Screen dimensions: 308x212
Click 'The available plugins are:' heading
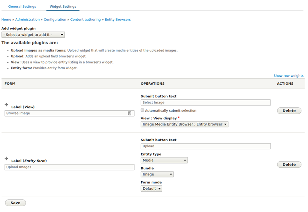[x=30, y=43]
